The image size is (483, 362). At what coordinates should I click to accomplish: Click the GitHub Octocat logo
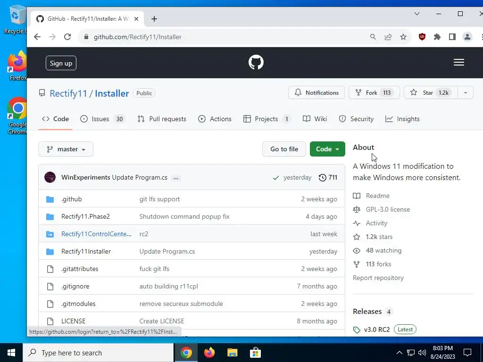pos(256,62)
